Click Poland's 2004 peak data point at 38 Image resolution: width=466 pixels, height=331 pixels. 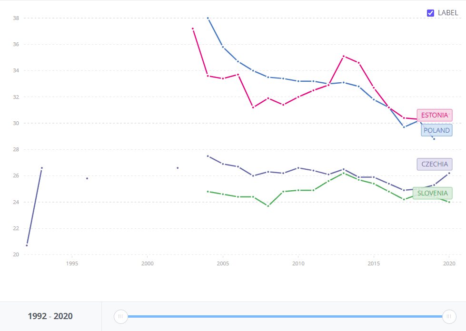[208, 18]
